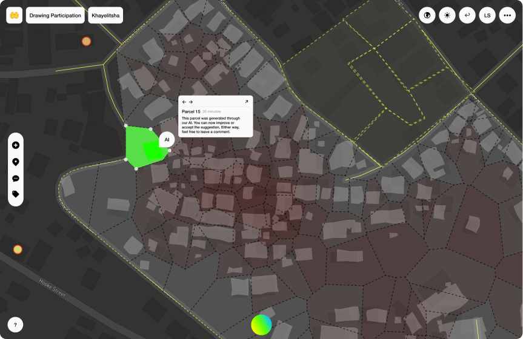Open the Drawing Participation project tab

[56, 15]
